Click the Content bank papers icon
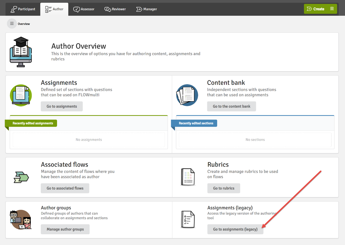This screenshot has height=245, width=345. point(187,95)
